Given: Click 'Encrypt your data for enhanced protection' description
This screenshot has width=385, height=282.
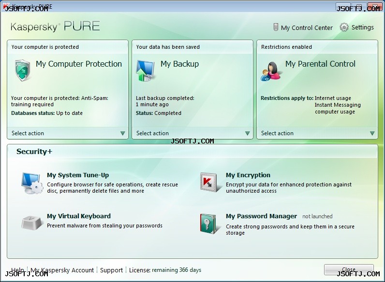Looking at the screenshot, I should (x=289, y=187).
